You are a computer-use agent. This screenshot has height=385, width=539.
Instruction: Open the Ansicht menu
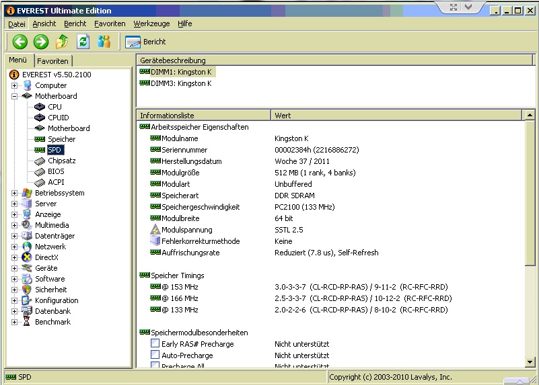(44, 24)
